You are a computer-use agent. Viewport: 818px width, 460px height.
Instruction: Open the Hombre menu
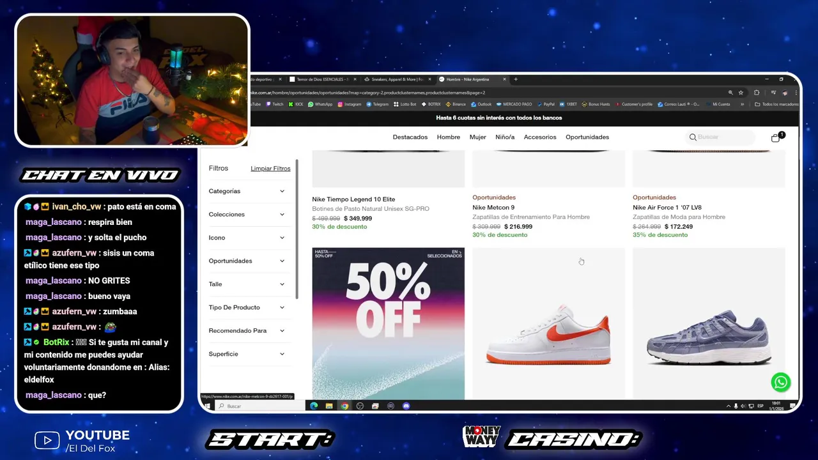(449, 137)
